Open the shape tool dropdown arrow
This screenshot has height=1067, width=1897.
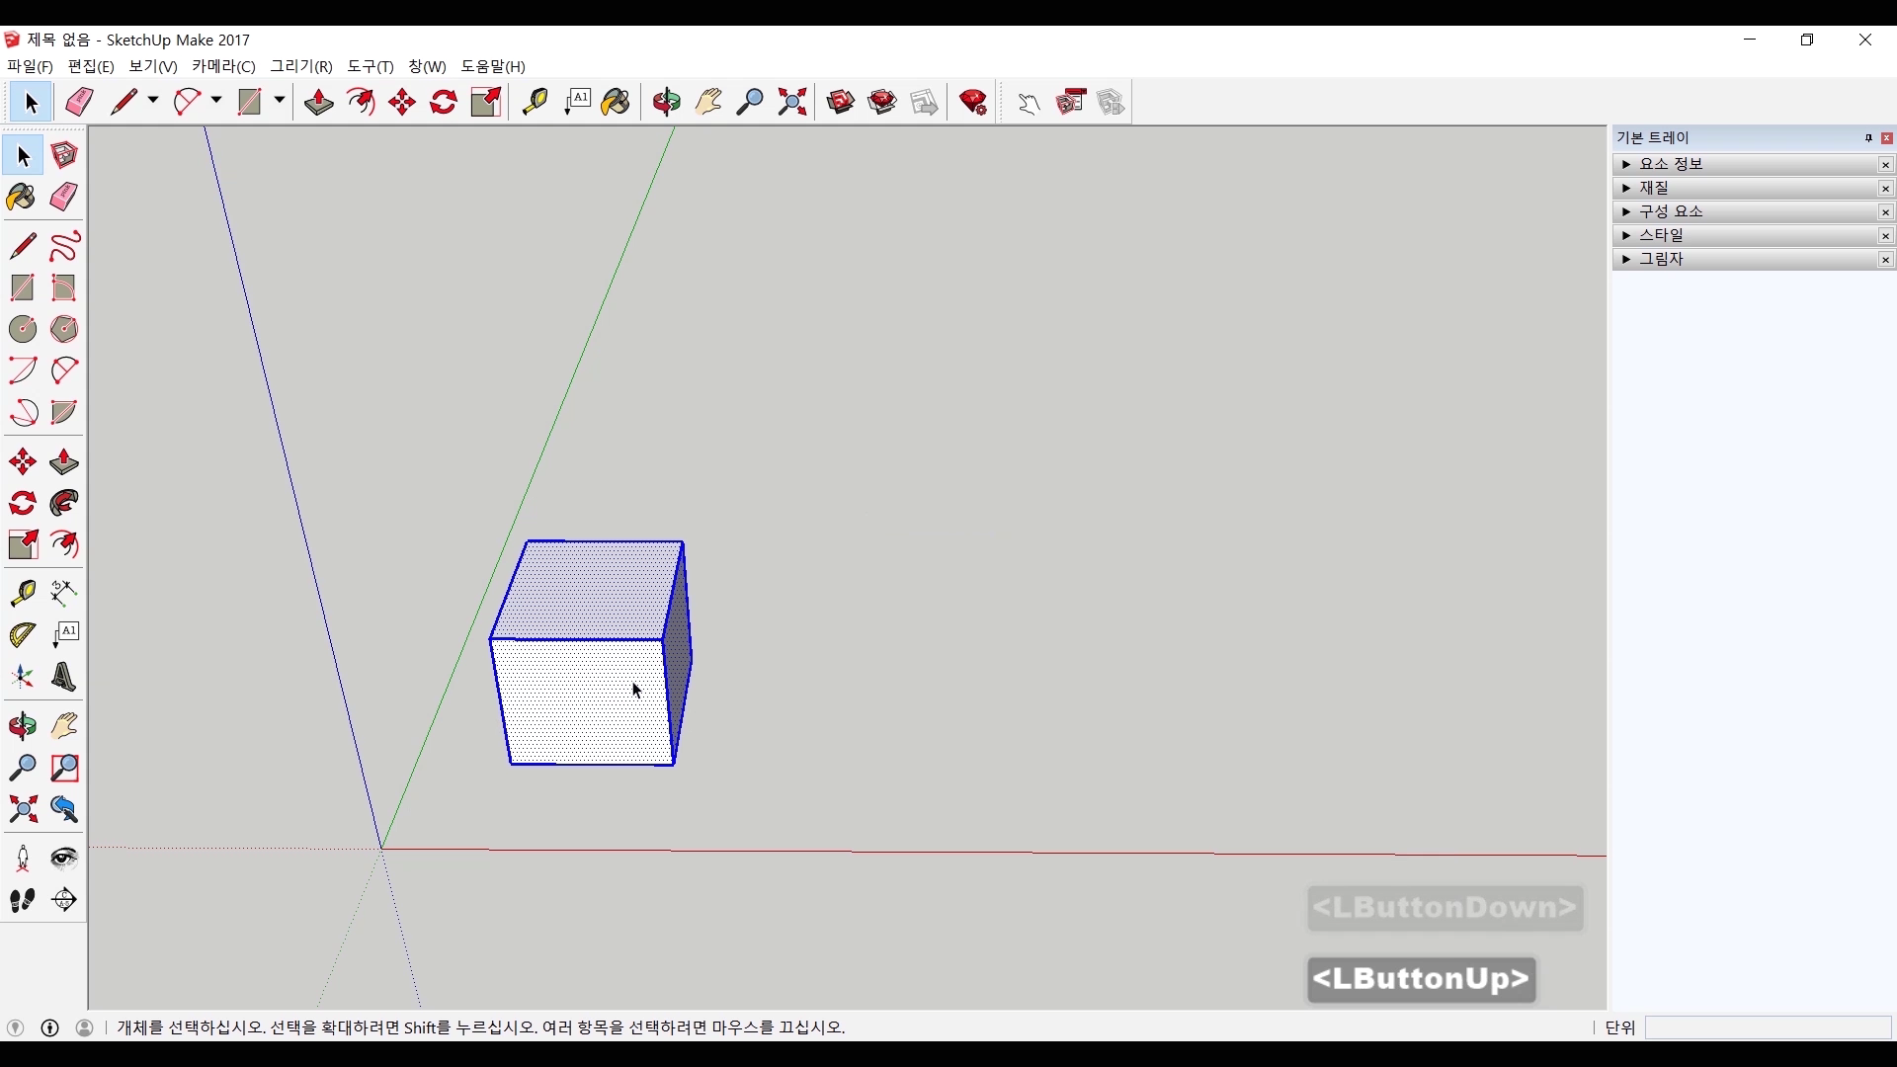[x=280, y=101]
